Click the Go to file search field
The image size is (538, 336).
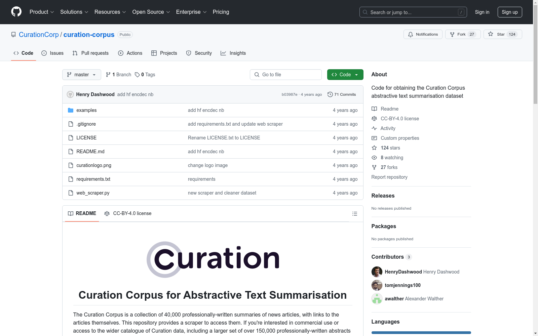pyautogui.click(x=286, y=75)
